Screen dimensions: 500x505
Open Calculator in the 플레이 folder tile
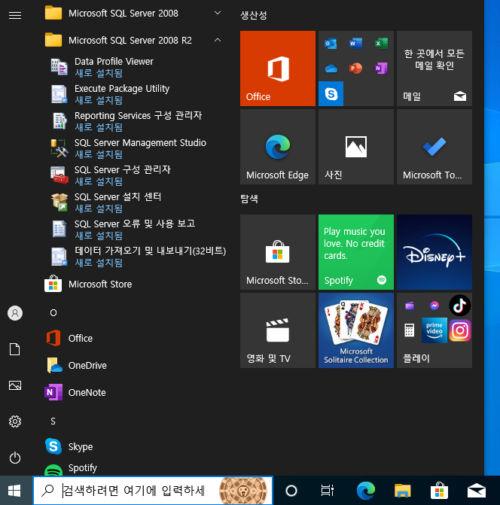pyautogui.click(x=409, y=330)
